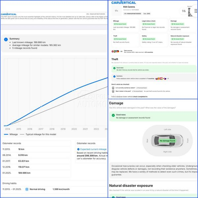Click the green check icon in Damage Good news
The width and height of the screenshot is (198, 198).
click(x=114, y=115)
